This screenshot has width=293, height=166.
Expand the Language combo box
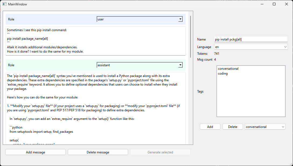[251, 47]
